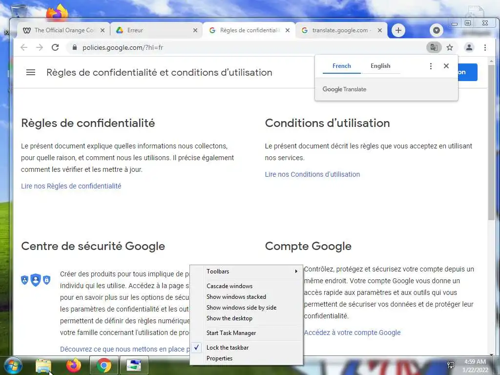
Task: Click the round dropdown icon beside the new tab button
Action: point(437,30)
